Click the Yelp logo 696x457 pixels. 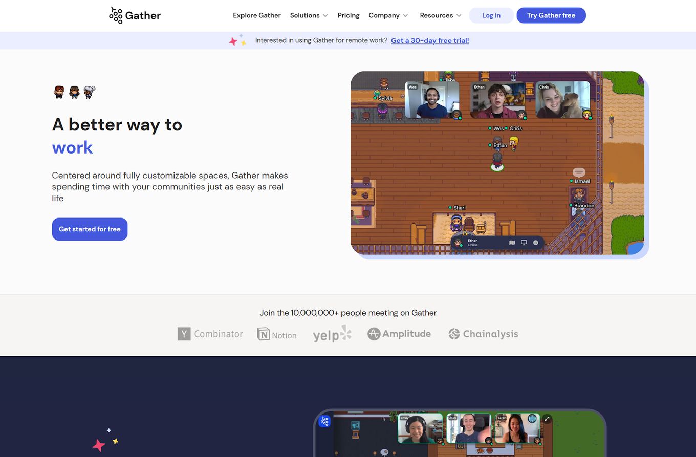click(332, 334)
